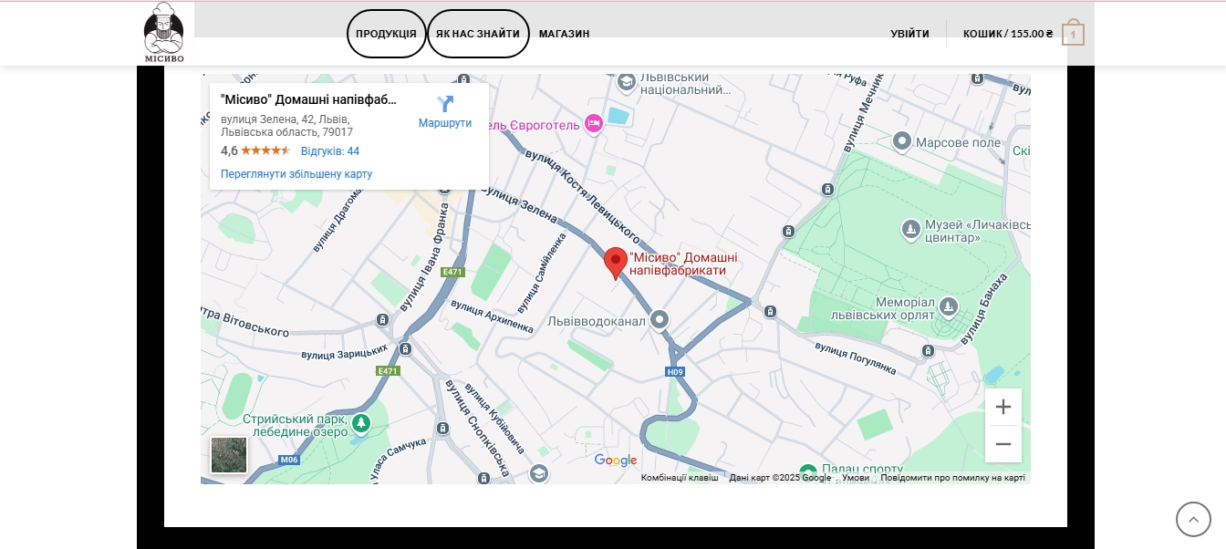
Task: Open the shopping cart bag icon
Action: 1073,35
